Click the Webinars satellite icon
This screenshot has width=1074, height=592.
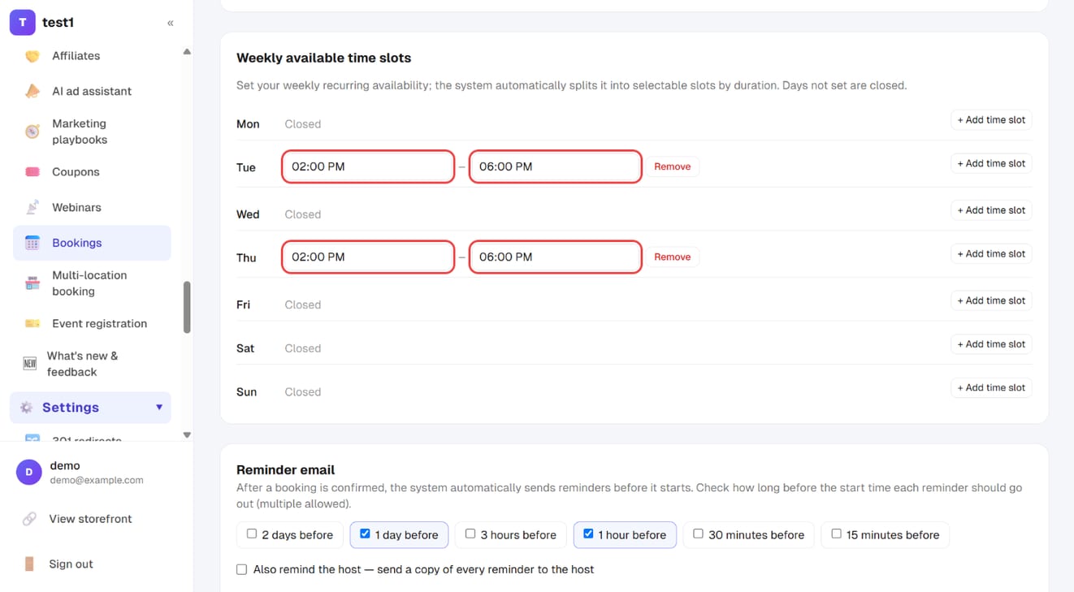pyautogui.click(x=32, y=207)
